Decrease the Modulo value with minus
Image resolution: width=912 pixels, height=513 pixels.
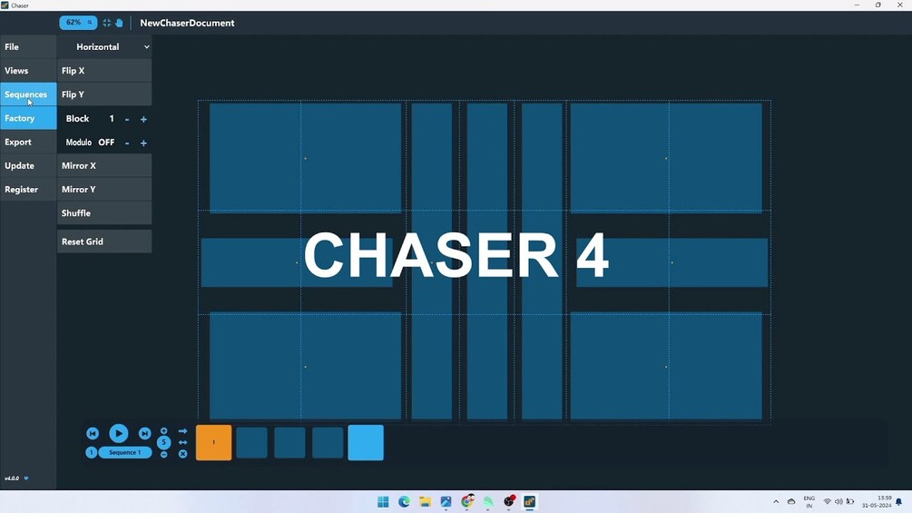point(127,143)
